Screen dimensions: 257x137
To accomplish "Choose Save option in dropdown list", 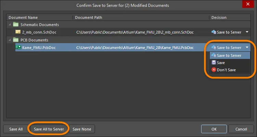I will 230,63.
